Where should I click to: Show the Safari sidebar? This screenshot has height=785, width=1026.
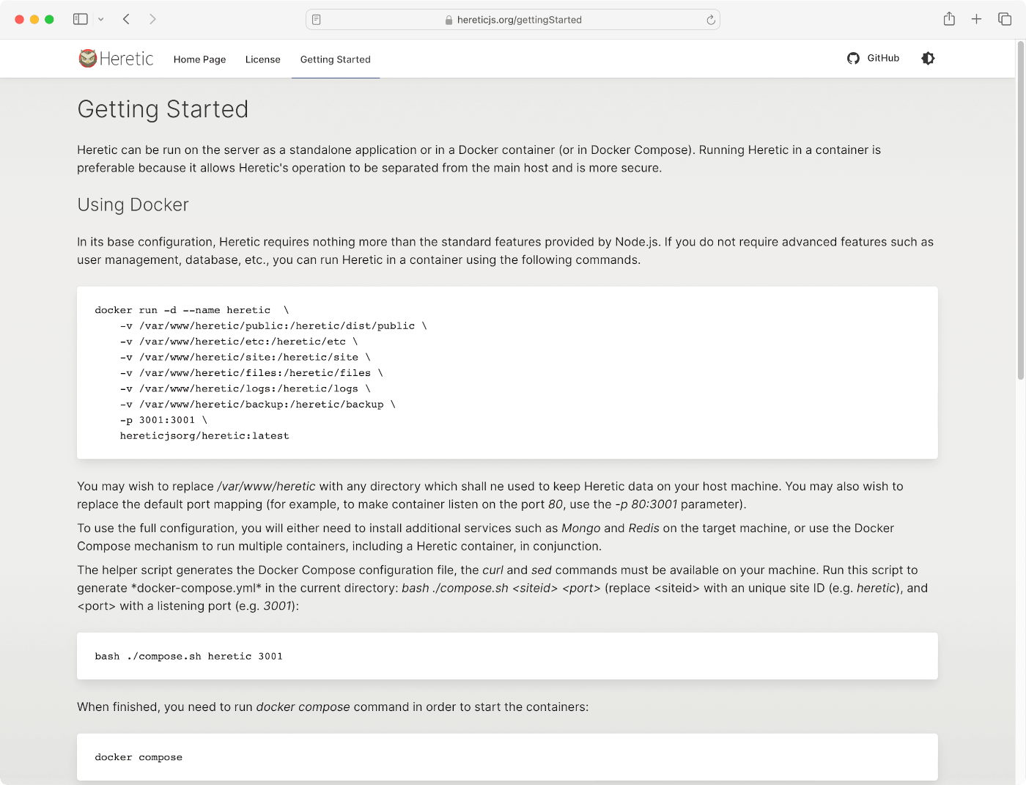[81, 19]
